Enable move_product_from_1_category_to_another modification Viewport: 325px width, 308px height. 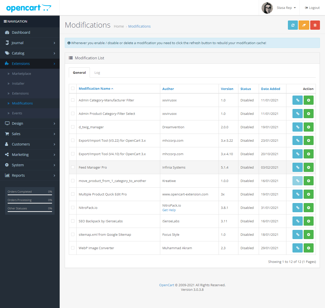308,181
